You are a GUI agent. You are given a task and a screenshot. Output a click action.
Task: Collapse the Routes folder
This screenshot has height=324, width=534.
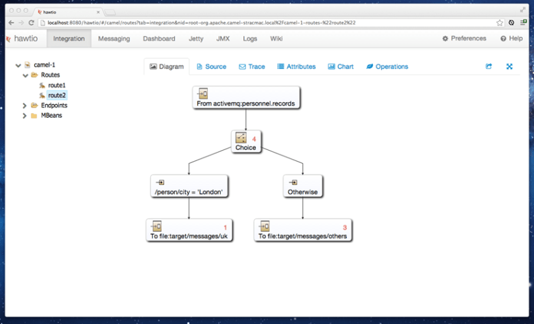[25, 75]
